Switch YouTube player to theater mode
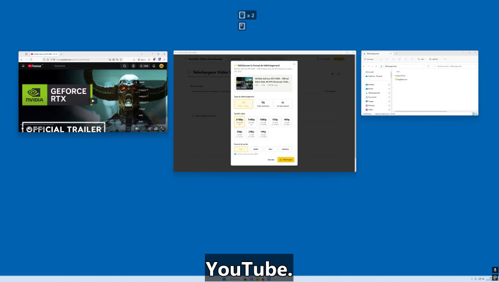Viewport: 499px width, 282px height. tap(156, 129)
